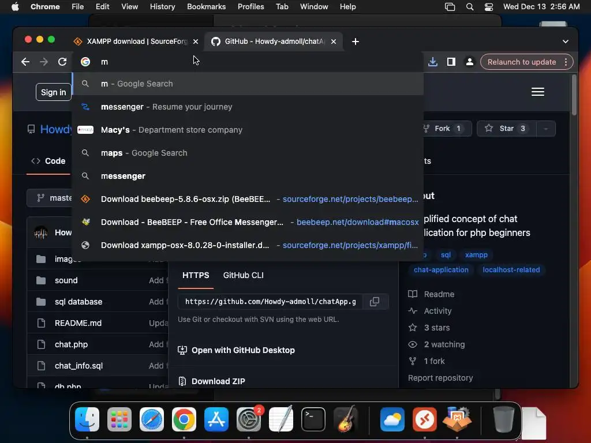The width and height of the screenshot is (591, 443).
Task: Open the Bookmarks menu
Action: 206,7
